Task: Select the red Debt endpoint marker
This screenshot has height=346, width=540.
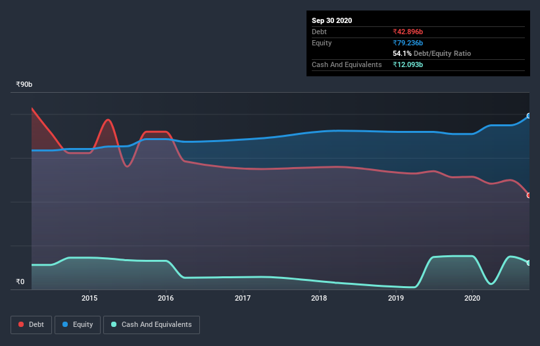Action: [x=529, y=195]
